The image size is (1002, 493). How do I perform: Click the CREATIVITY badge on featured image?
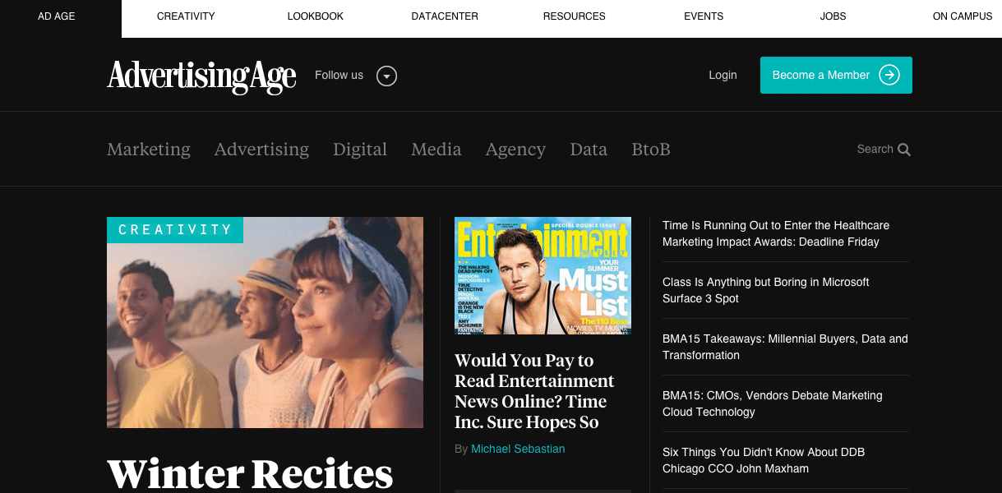tap(175, 230)
